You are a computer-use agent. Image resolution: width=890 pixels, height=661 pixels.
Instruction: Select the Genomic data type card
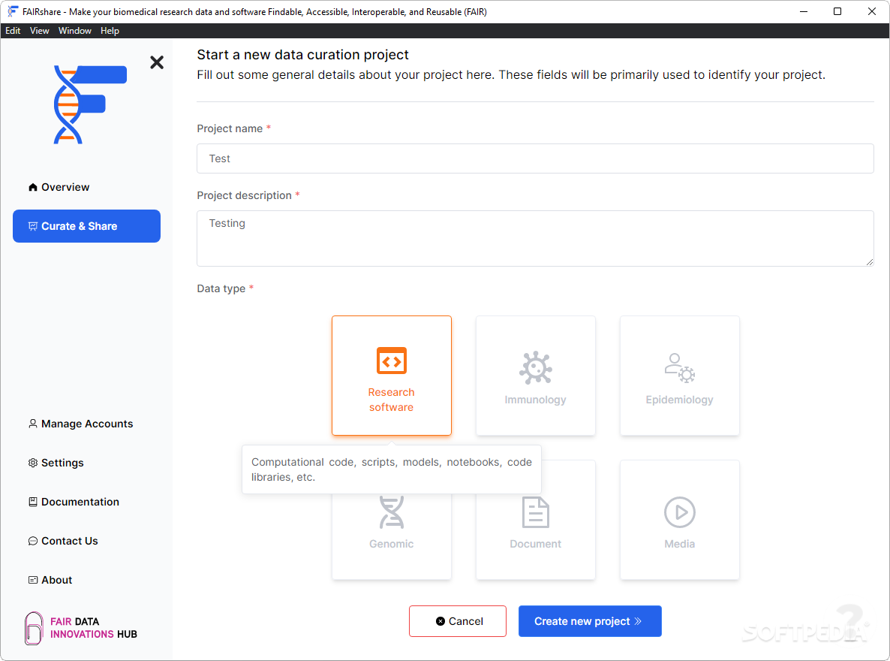[392, 536]
